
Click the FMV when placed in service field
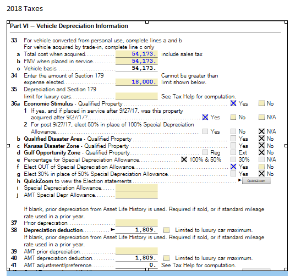point(136,61)
